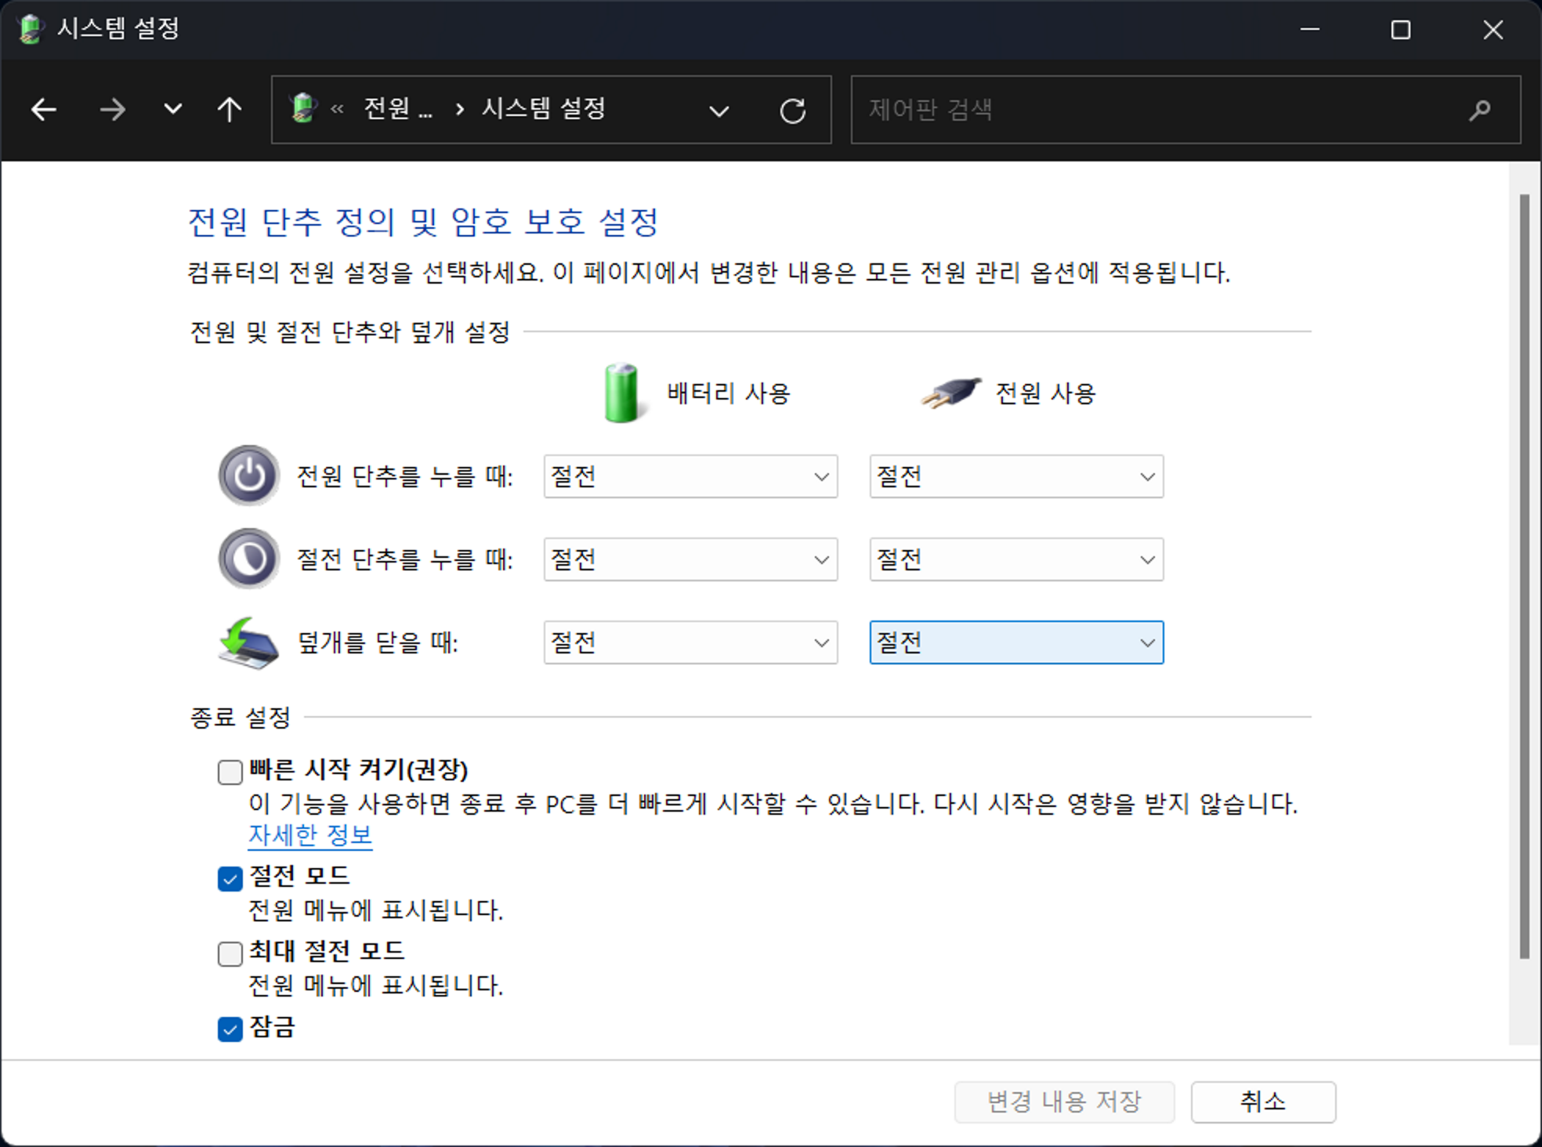
Task: Click the 시스템 설정 breadcrumb item
Action: pos(543,109)
